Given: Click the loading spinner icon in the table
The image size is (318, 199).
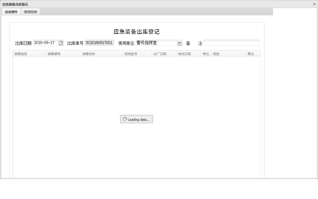Looking at the screenshot, I should point(125,119).
